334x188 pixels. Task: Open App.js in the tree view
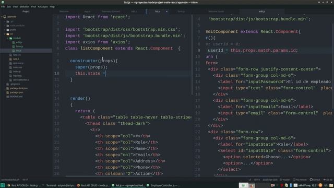click(x=16, y=59)
